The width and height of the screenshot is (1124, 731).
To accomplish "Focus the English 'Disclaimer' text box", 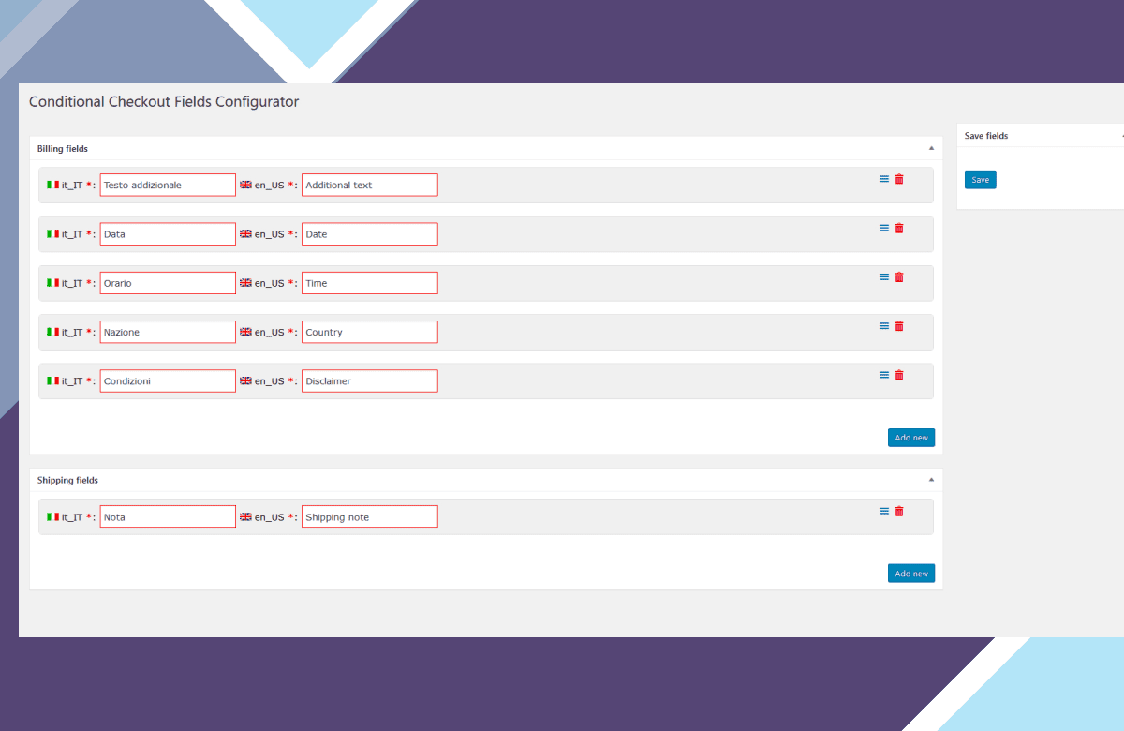I will [x=370, y=380].
